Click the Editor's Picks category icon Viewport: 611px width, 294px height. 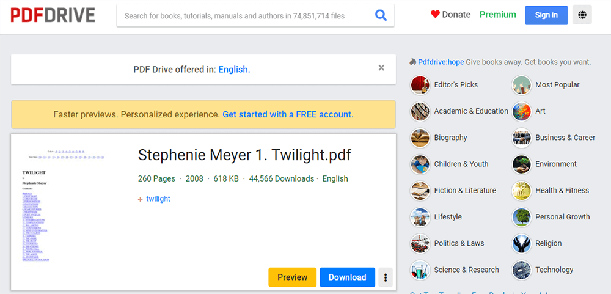[420, 85]
